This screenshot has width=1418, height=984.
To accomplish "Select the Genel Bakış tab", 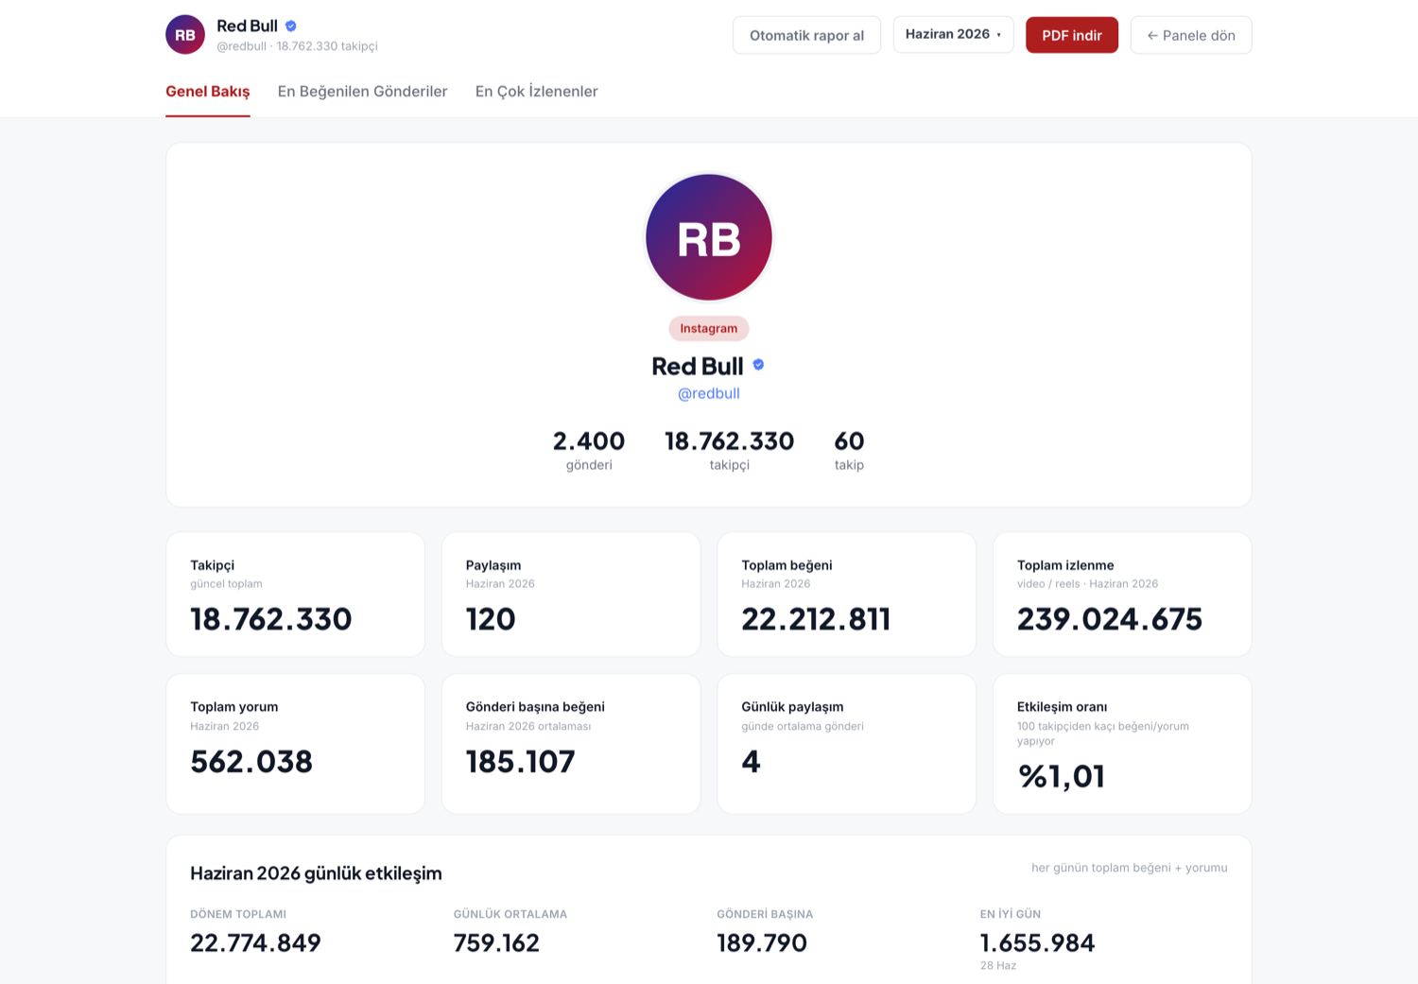I will click(208, 92).
